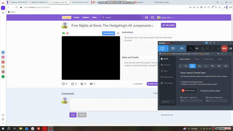233x131 pixels.
Task: Click the Bandicam pause button
Action: [x=218, y=48]
